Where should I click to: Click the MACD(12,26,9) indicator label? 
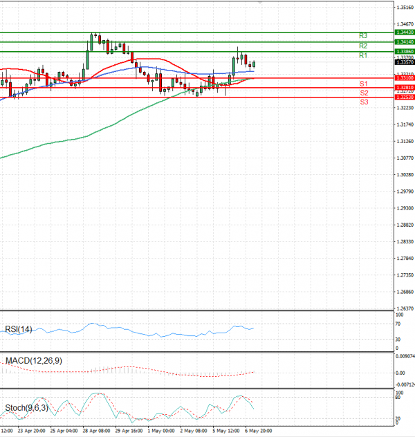tap(34, 361)
